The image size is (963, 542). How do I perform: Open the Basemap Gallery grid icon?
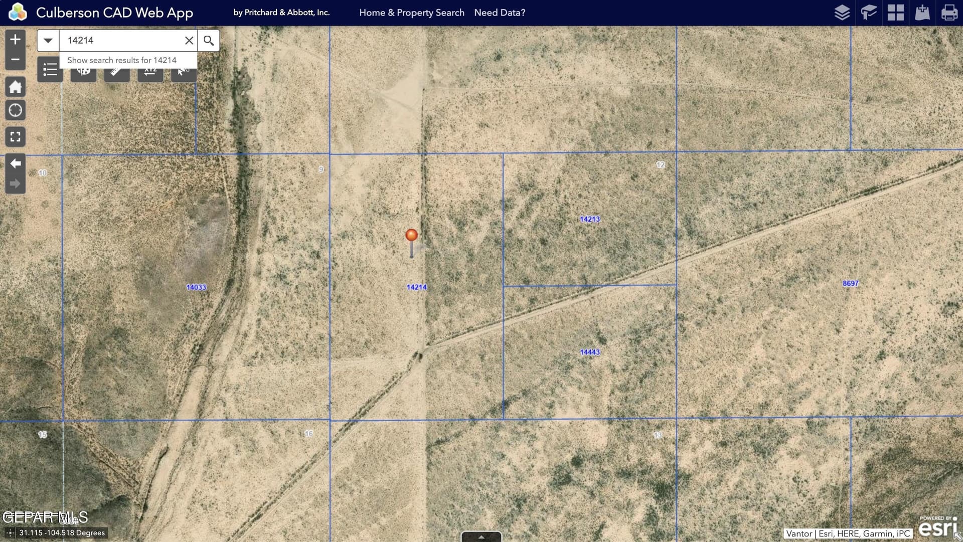(x=896, y=13)
